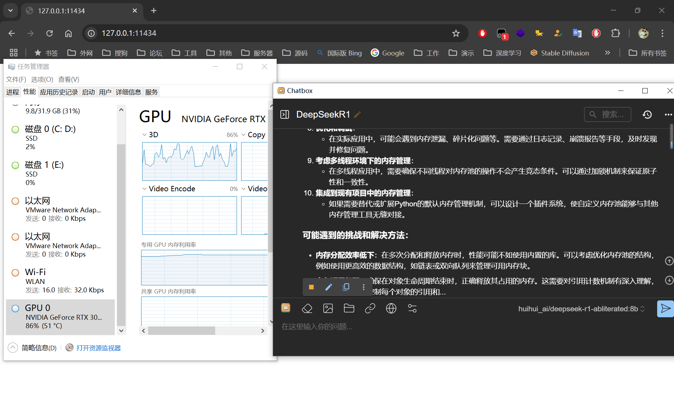Open 打开资源监视器 link
The width and height of the screenshot is (674, 405).
tap(98, 348)
